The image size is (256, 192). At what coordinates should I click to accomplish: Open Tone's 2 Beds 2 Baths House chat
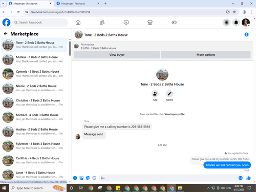[34, 45]
